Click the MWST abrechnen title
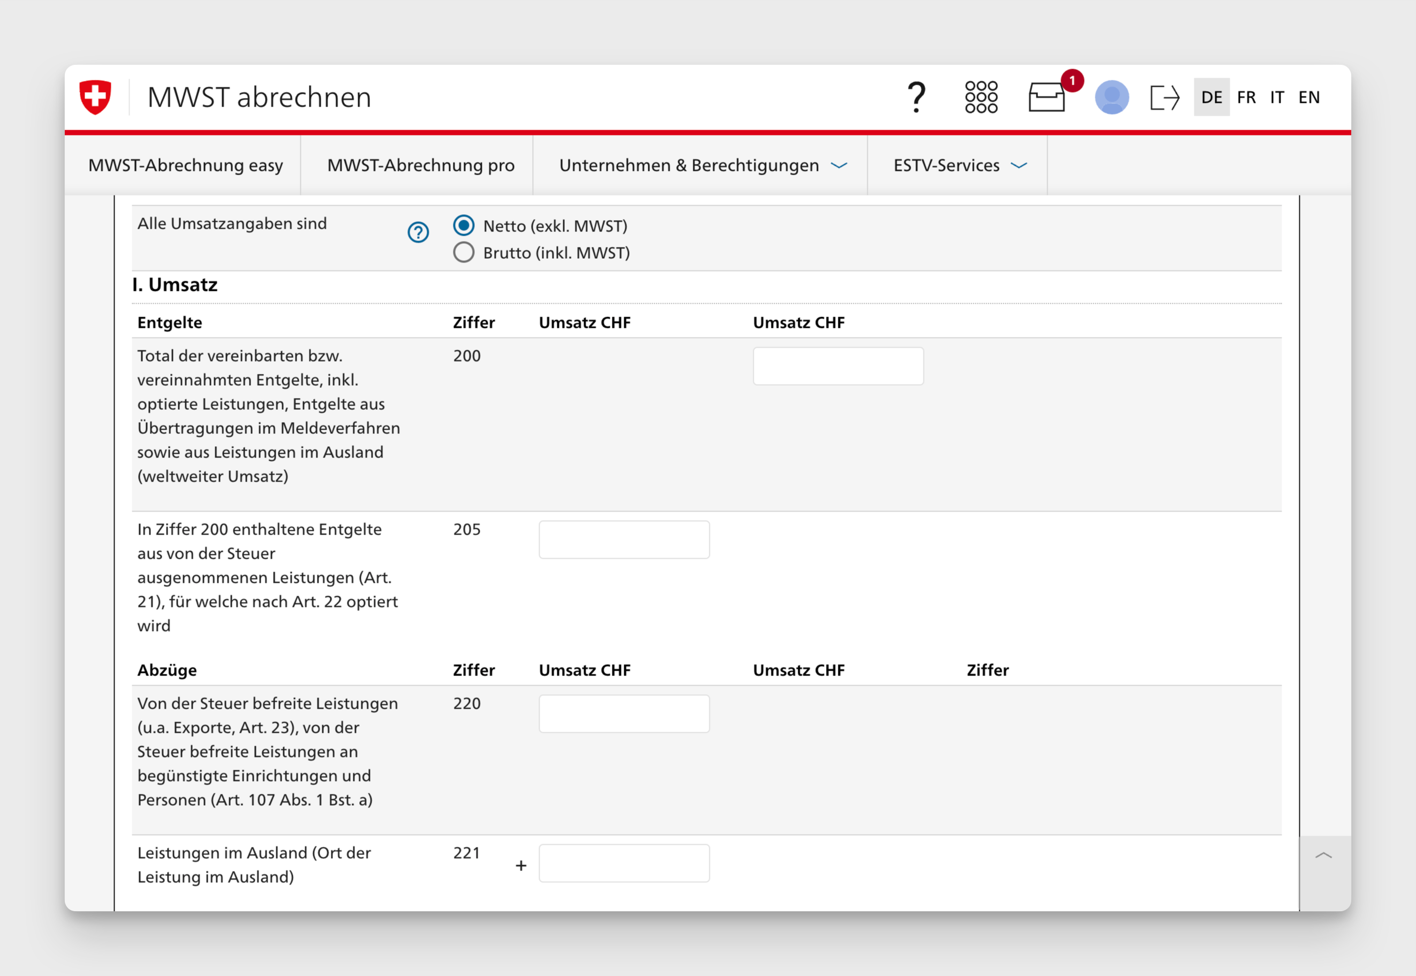1416x976 pixels. coord(259,97)
